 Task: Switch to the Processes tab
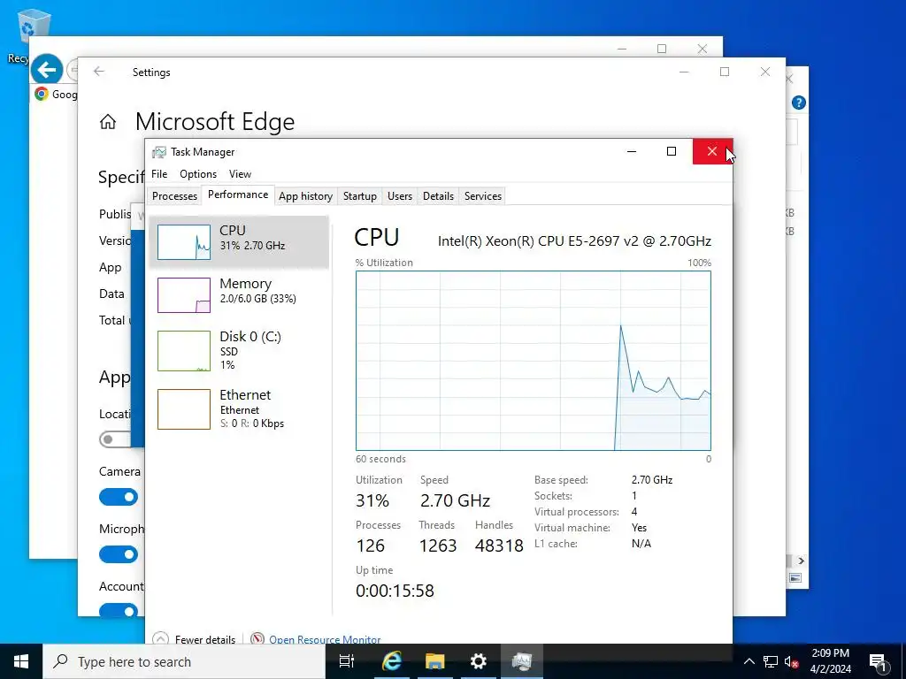(x=174, y=196)
